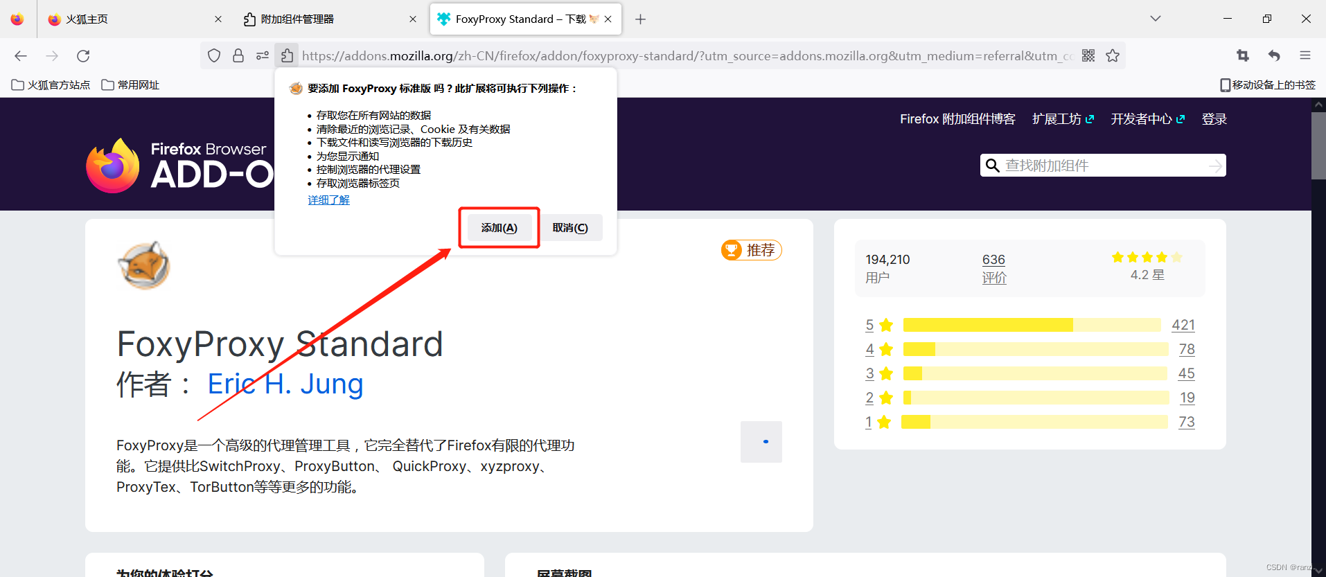Viewport: 1326px width, 577px height.
Task: Close the 火狐主页 tab
Action: tap(218, 19)
